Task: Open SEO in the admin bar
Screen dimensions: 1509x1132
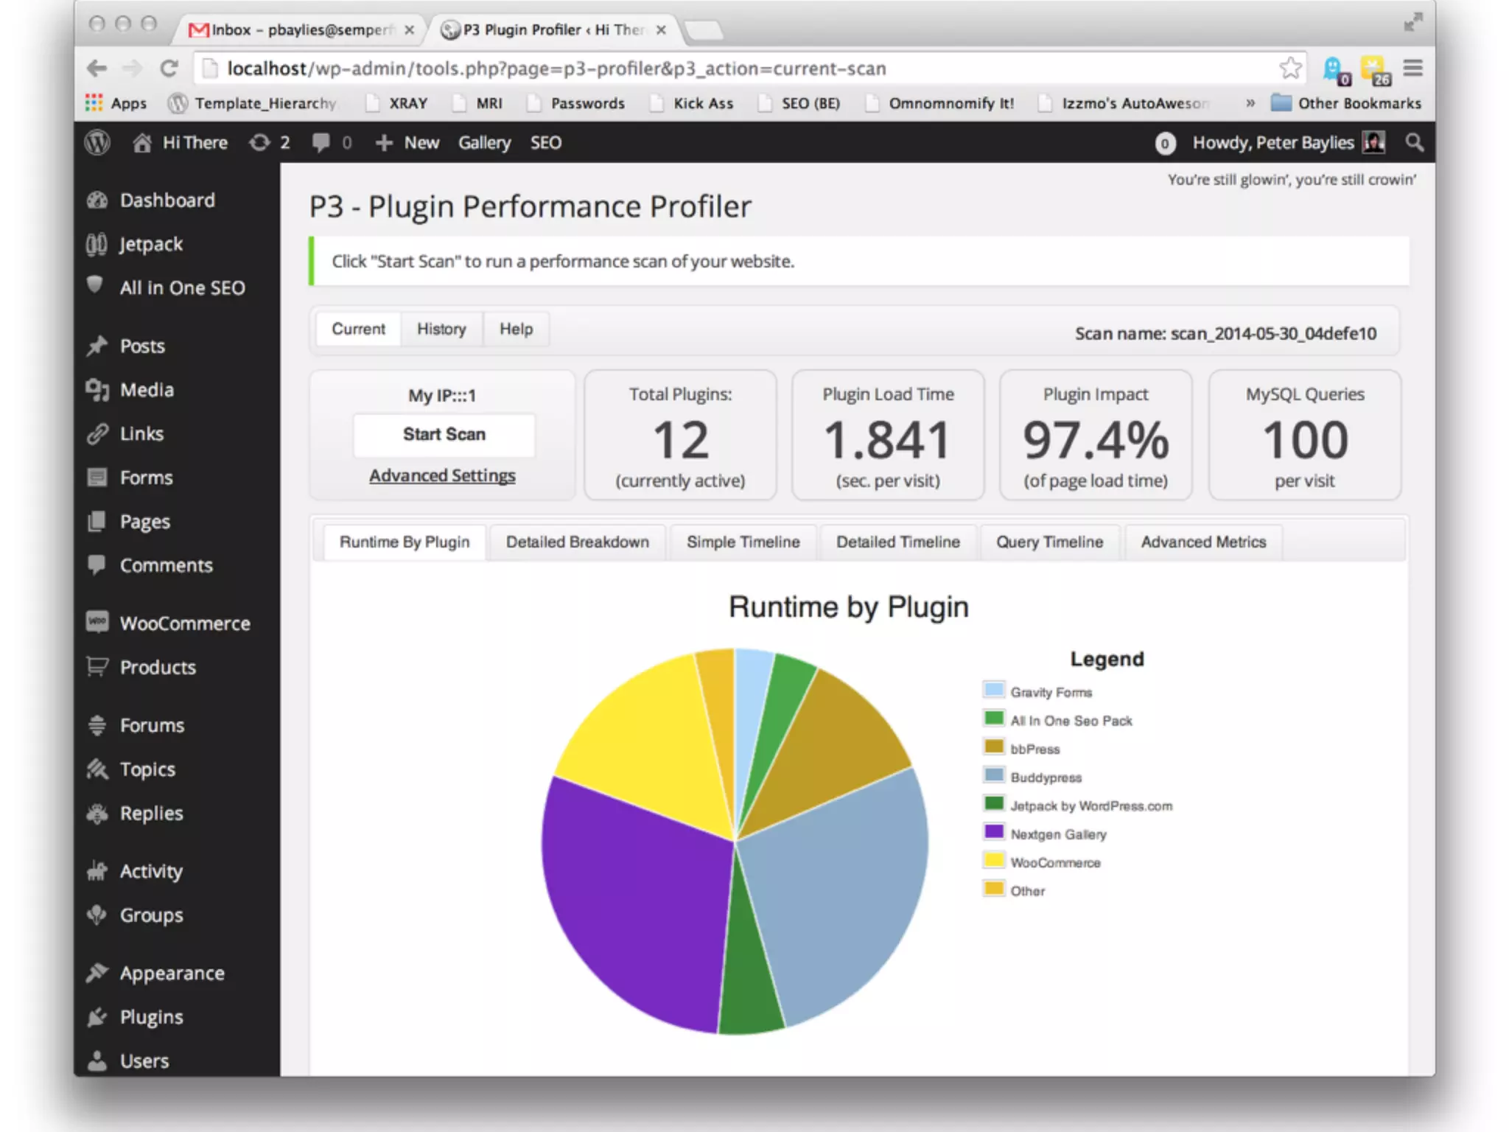Action: click(546, 142)
